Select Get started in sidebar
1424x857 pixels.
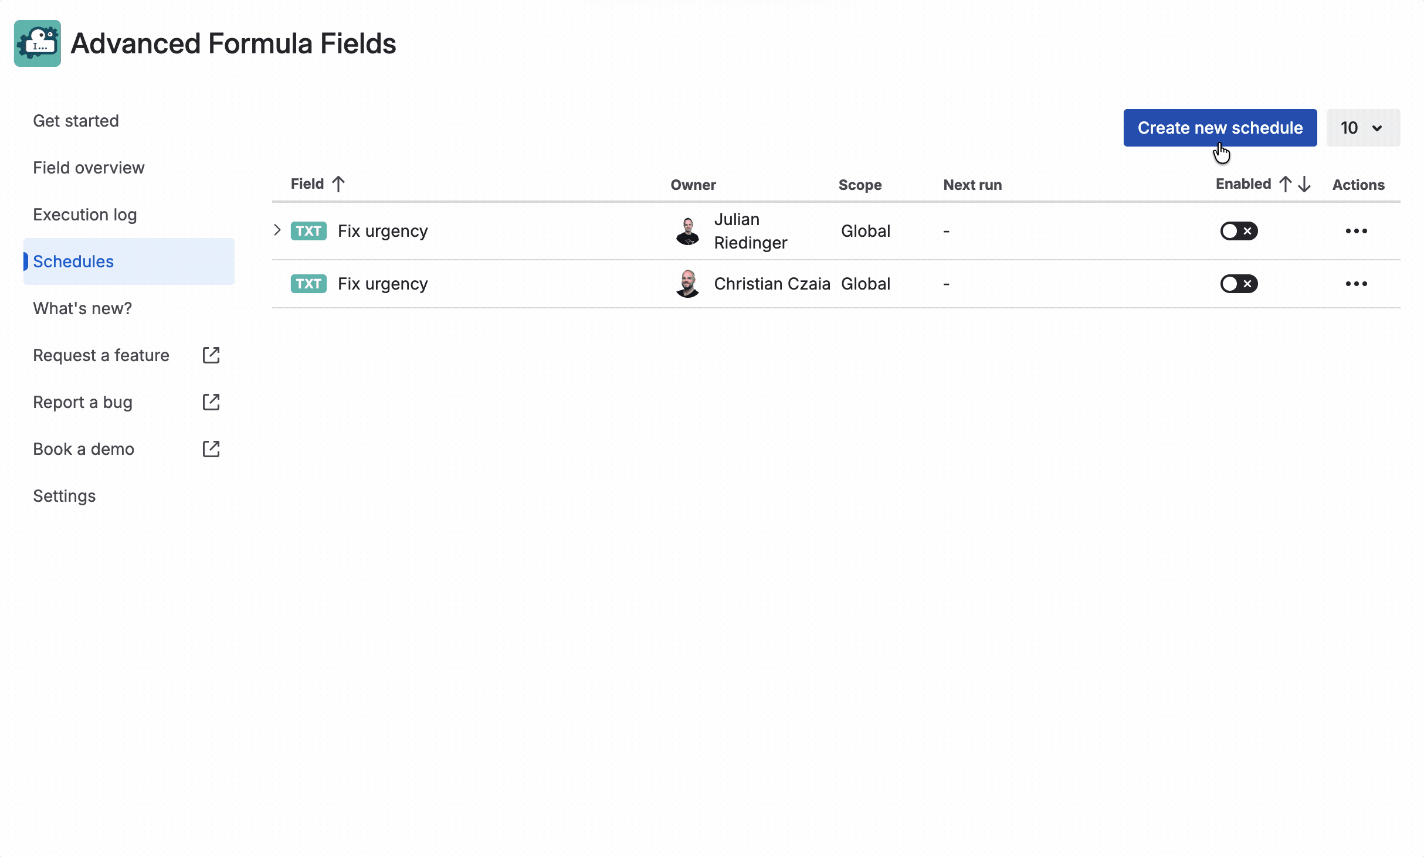76,121
